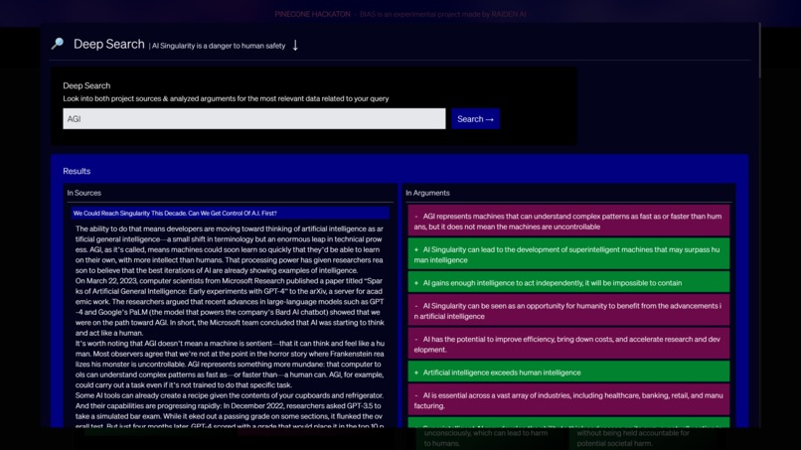Image resolution: width=801 pixels, height=450 pixels.
Task: Select argument 'AI is essential across a vast array'
Action: pyautogui.click(x=568, y=400)
